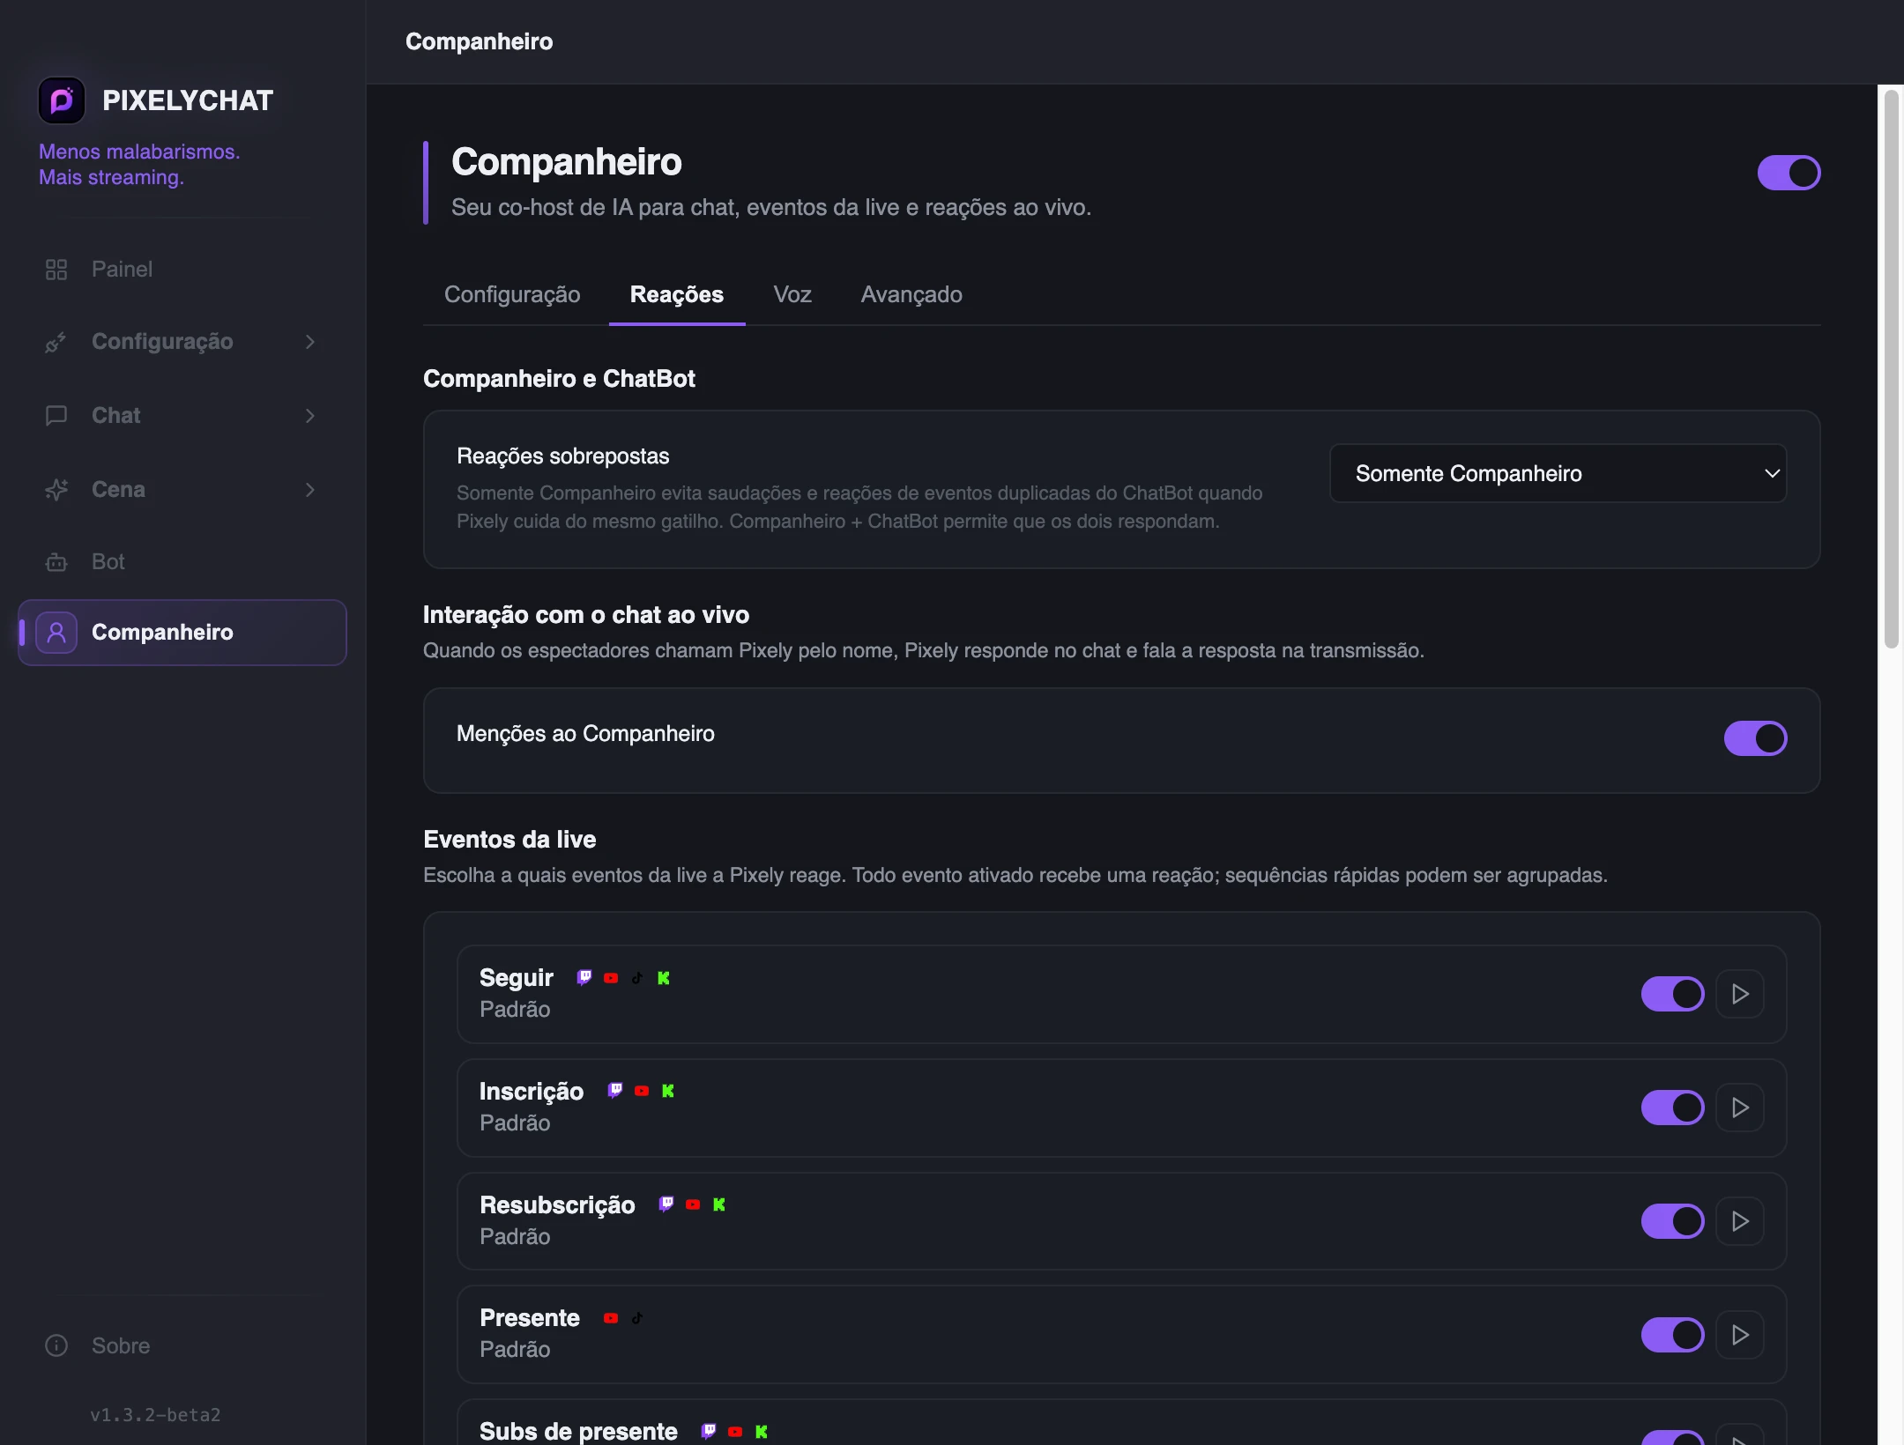
Task: Open Painel in the sidebar
Action: pyautogui.click(x=182, y=270)
